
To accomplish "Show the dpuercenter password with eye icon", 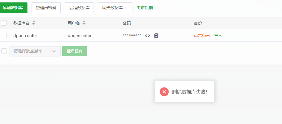I will tap(147, 36).
